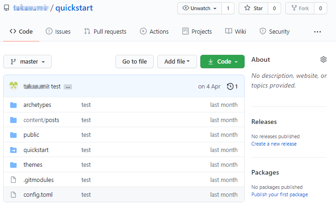The height and width of the screenshot is (205, 336).
Task: Click the committer avatar image
Action: 14,86
